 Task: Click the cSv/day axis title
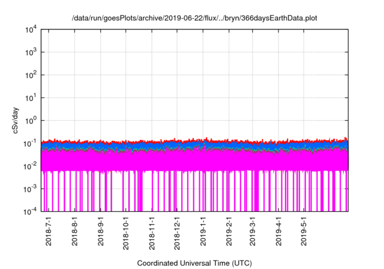tap(16, 120)
